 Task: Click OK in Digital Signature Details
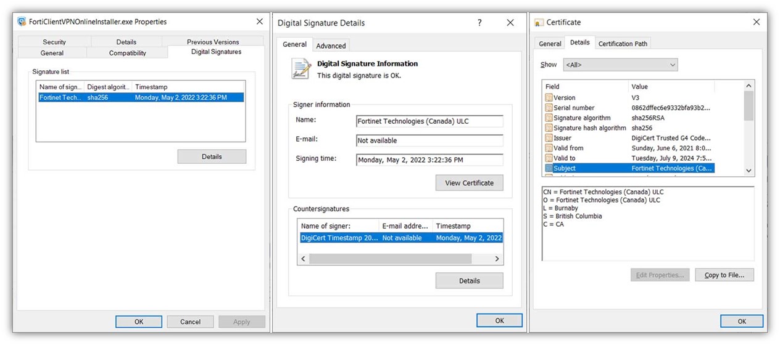coord(500,320)
